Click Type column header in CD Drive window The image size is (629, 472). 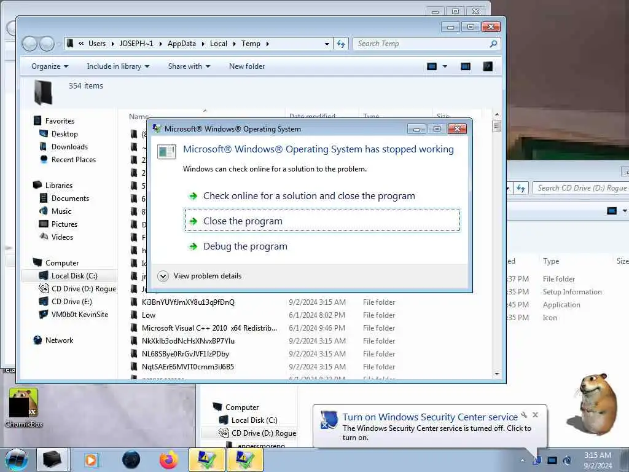[551, 261]
